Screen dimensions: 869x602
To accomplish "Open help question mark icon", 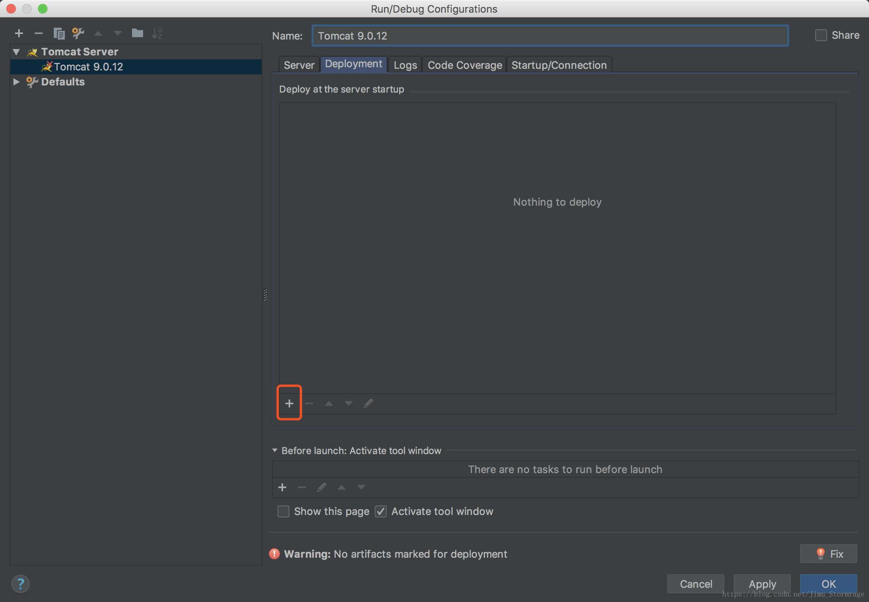I will coord(21,584).
